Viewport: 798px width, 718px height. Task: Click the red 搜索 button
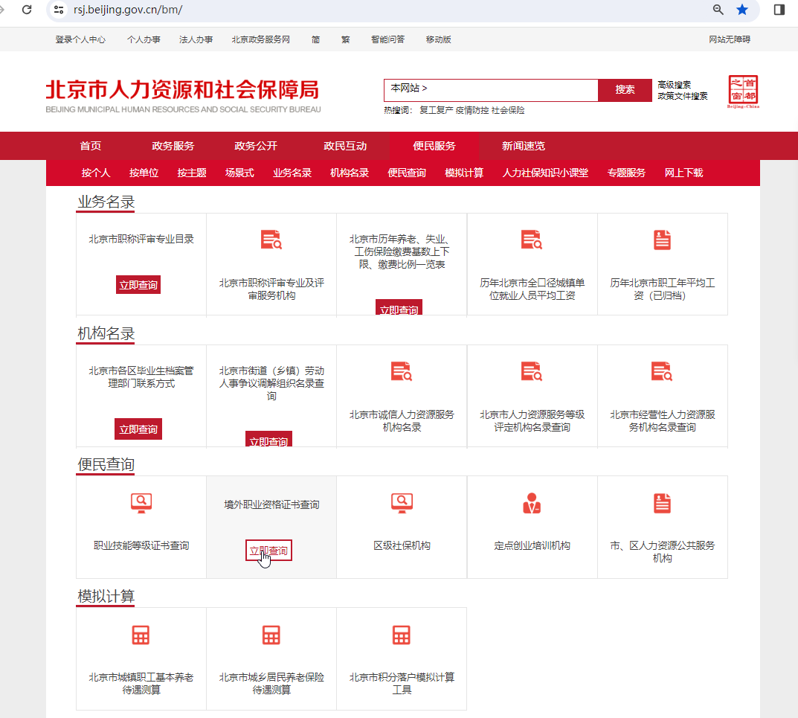(625, 90)
